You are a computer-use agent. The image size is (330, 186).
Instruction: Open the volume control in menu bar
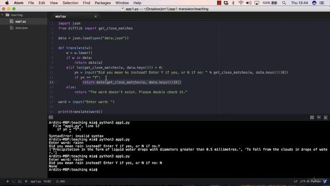pyautogui.click(x=249, y=3)
